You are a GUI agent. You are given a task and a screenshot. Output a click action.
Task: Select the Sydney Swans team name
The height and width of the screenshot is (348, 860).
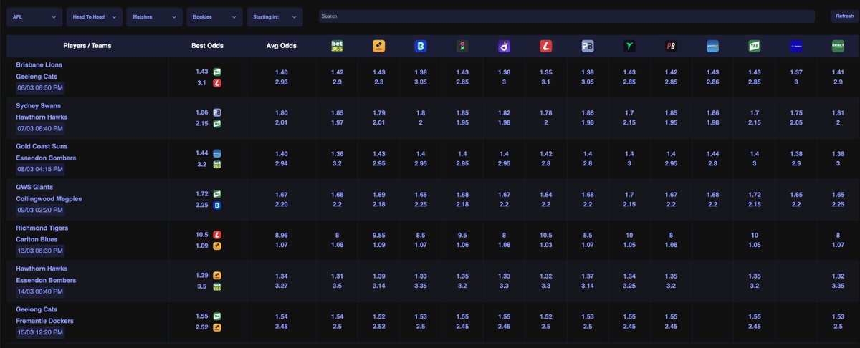point(39,105)
